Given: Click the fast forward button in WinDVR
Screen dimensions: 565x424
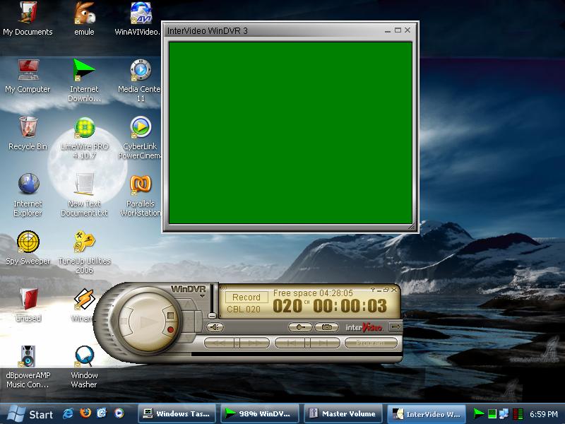Looking at the screenshot, I should [x=254, y=343].
